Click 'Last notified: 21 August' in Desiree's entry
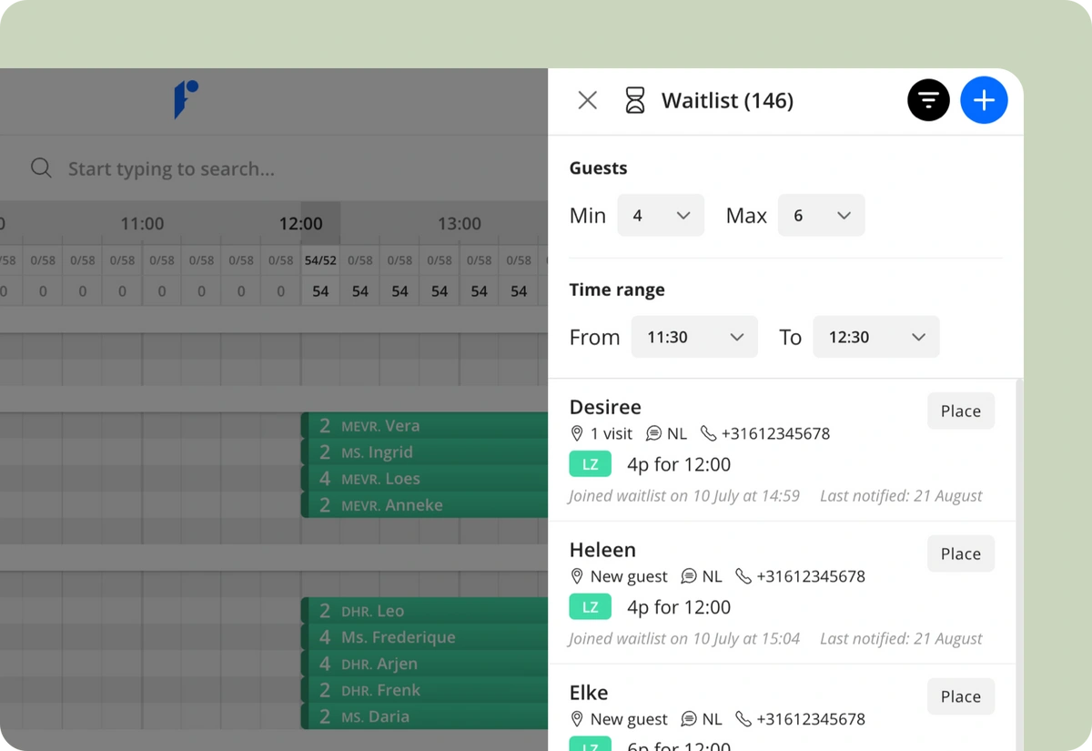 [901, 496]
